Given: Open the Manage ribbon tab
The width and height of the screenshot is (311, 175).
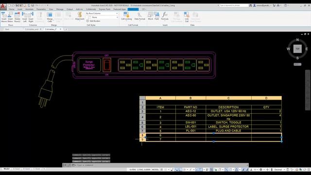Looking at the screenshot, I should (x=60, y=9).
